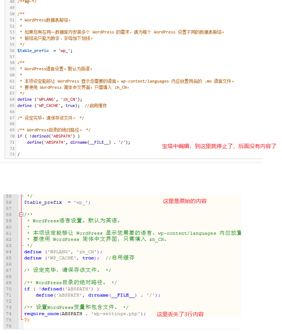Select the 设置WordPress变量和包含文件 comment line
Screen dimensions: 282x334
tap(76, 307)
